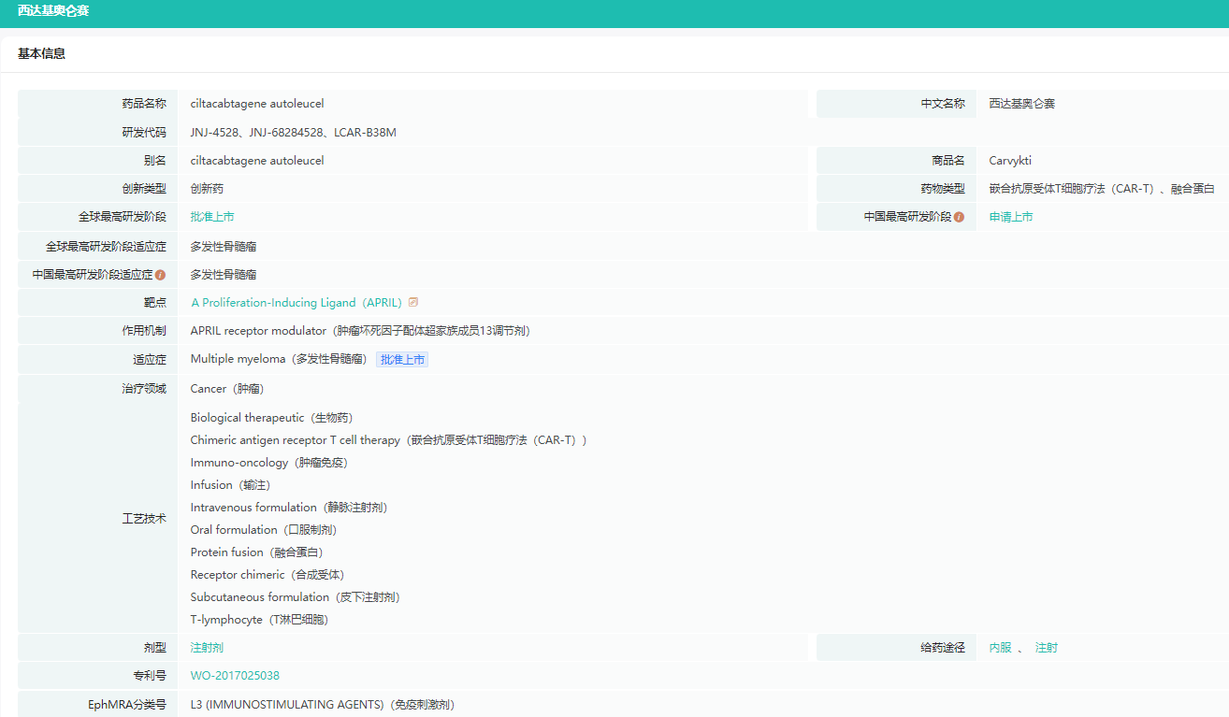Click the 创新类型 field label
1229x717 pixels.
pyautogui.click(x=144, y=189)
